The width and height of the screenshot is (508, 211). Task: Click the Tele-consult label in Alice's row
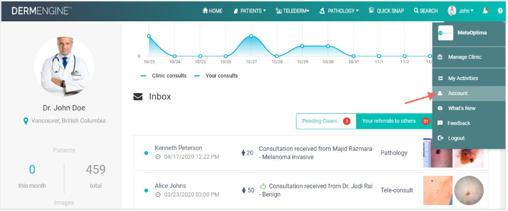pos(397,190)
